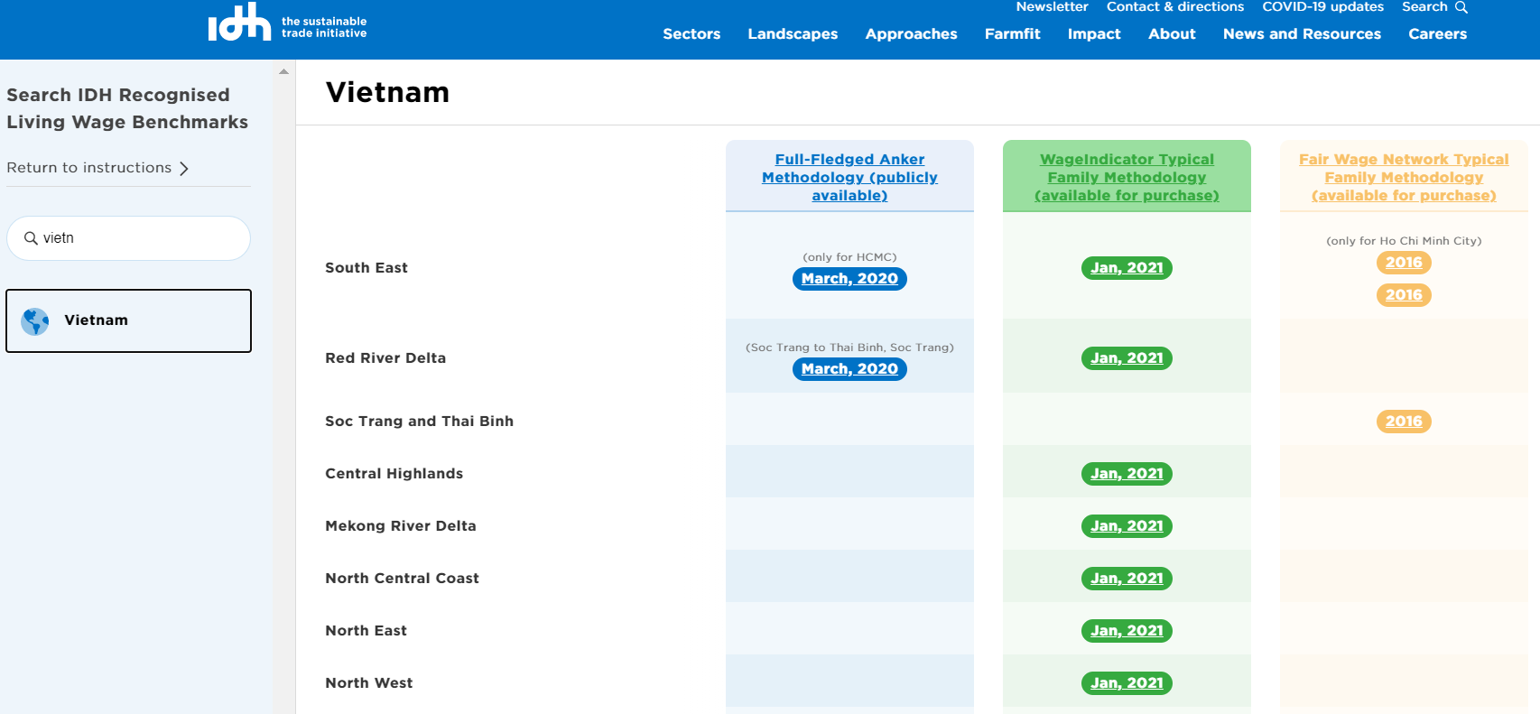Open the Impact menu
This screenshot has width=1540, height=714.
1094,34
